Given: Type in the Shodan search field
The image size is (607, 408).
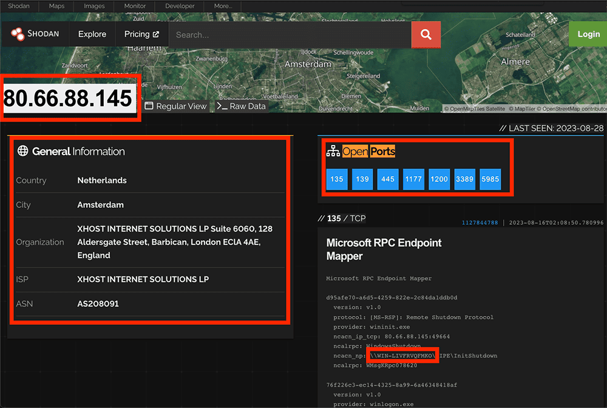Looking at the screenshot, I should 290,35.
